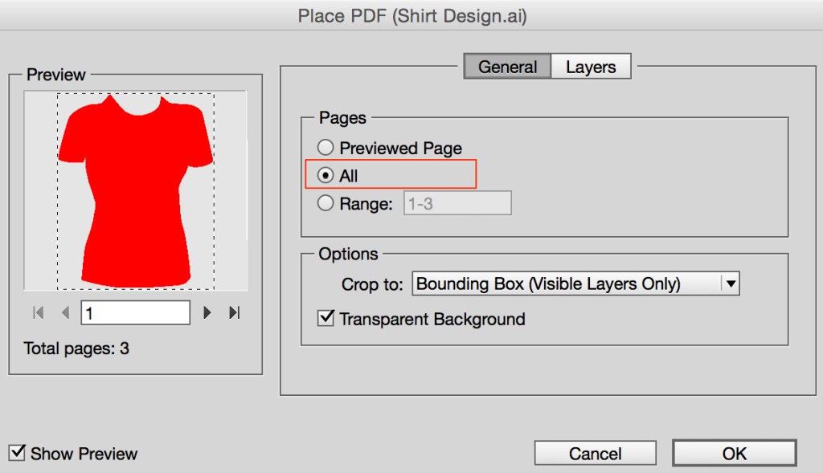Switch to the General tab
This screenshot has height=473, width=823.
(x=507, y=66)
